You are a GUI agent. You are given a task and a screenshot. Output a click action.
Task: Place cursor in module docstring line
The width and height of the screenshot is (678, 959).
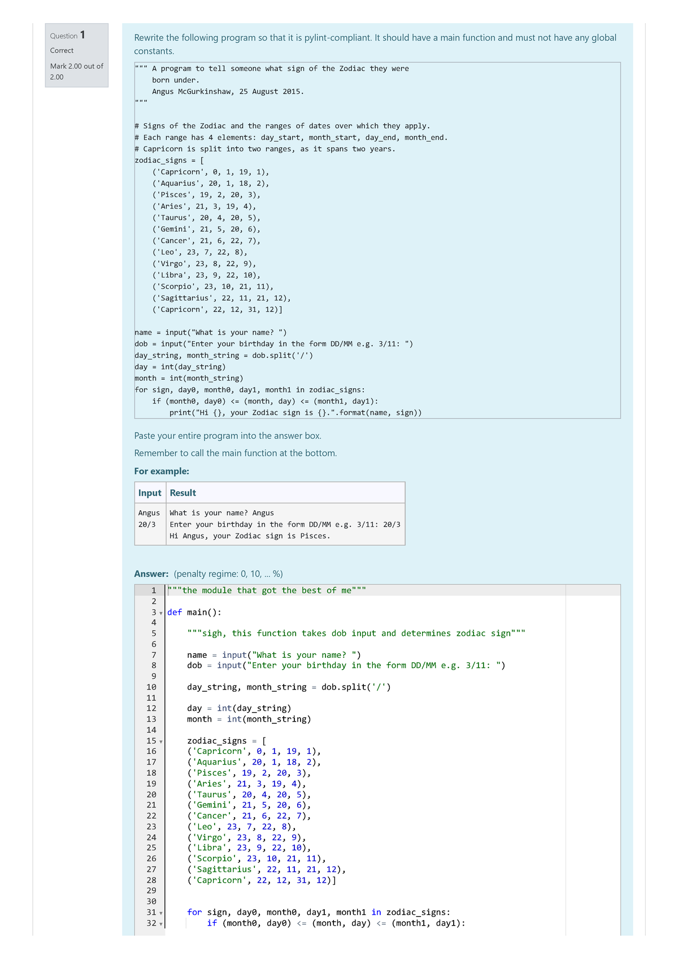click(x=267, y=591)
